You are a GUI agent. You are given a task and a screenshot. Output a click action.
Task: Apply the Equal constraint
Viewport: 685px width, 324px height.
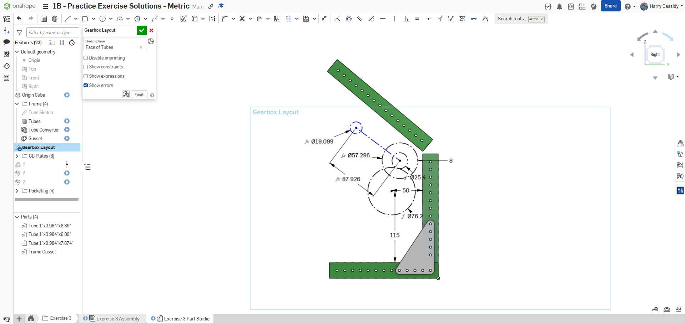click(417, 19)
